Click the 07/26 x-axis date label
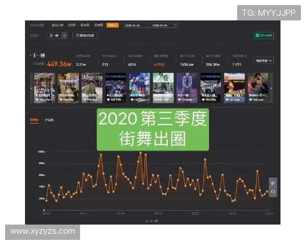Viewport: 306px width, 245px height. tap(120, 214)
